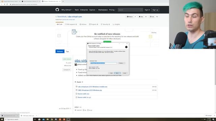
Task: Click the Sign in link
Action: (147, 10)
